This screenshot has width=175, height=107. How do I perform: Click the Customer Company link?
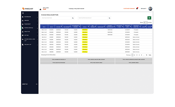(129, 9)
